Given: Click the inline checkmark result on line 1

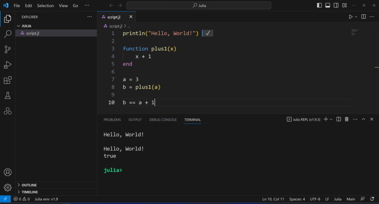Looking at the screenshot, I should [x=208, y=33].
